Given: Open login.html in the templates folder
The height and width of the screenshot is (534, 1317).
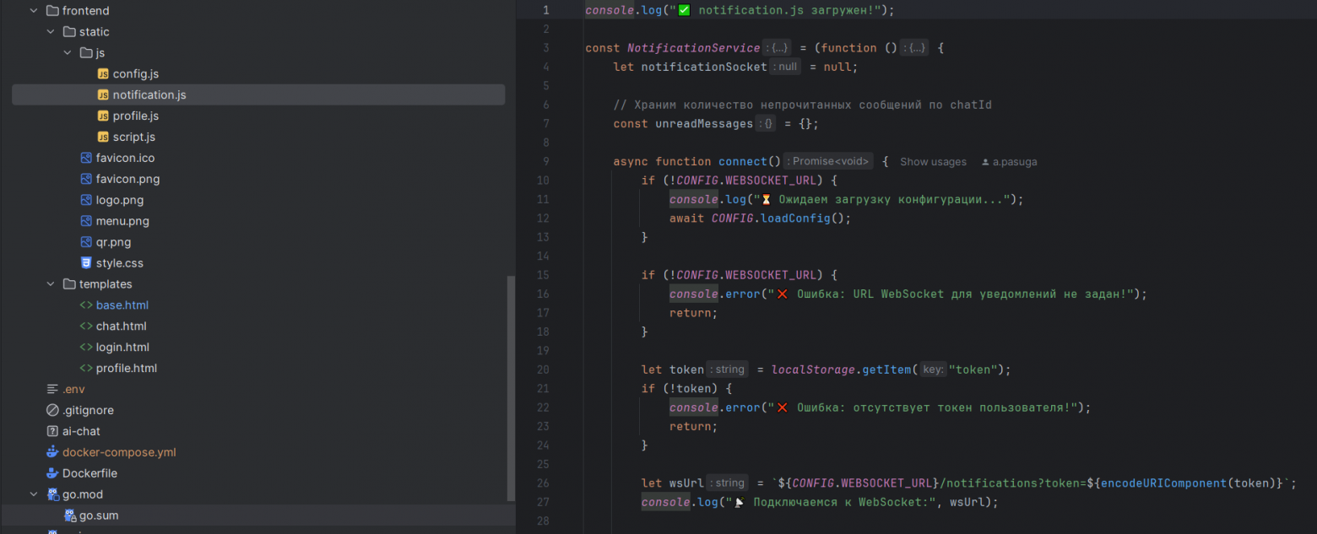Looking at the screenshot, I should 122,347.
